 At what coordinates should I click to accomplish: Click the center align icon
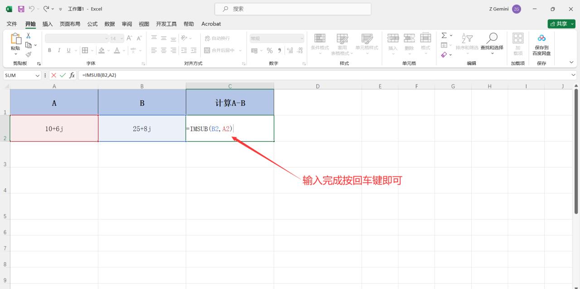point(164,50)
